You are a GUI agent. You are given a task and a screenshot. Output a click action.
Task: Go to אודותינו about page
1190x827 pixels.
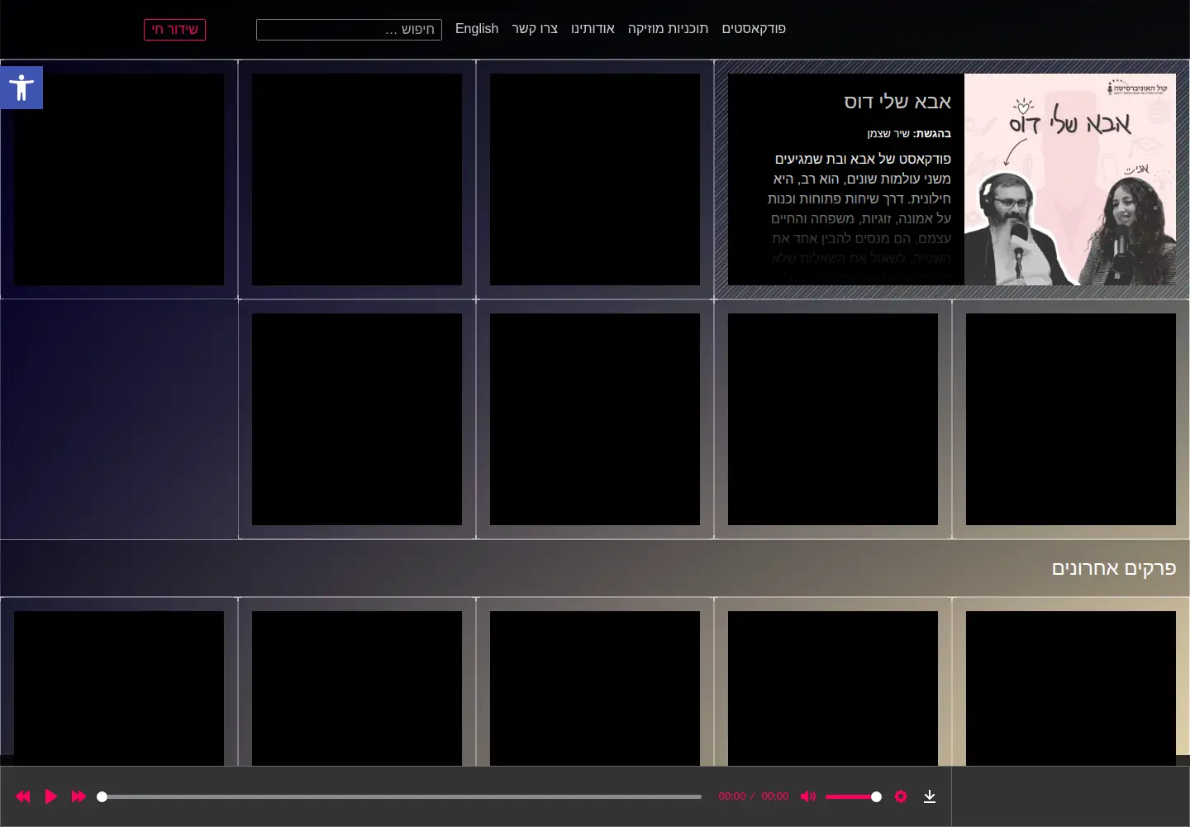pos(593,29)
